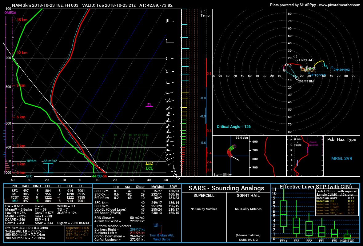Click the "Effective Layer STP (with CIN)" title

click(316, 187)
